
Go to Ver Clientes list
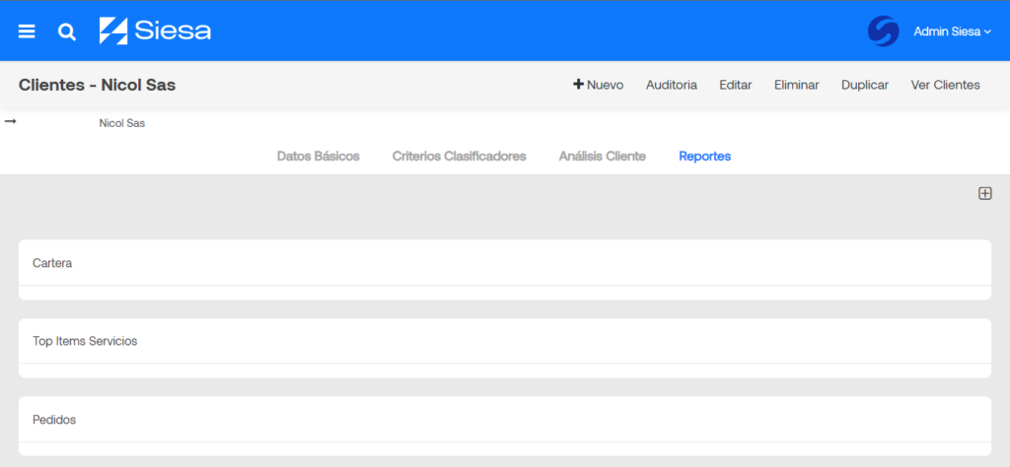(x=946, y=85)
